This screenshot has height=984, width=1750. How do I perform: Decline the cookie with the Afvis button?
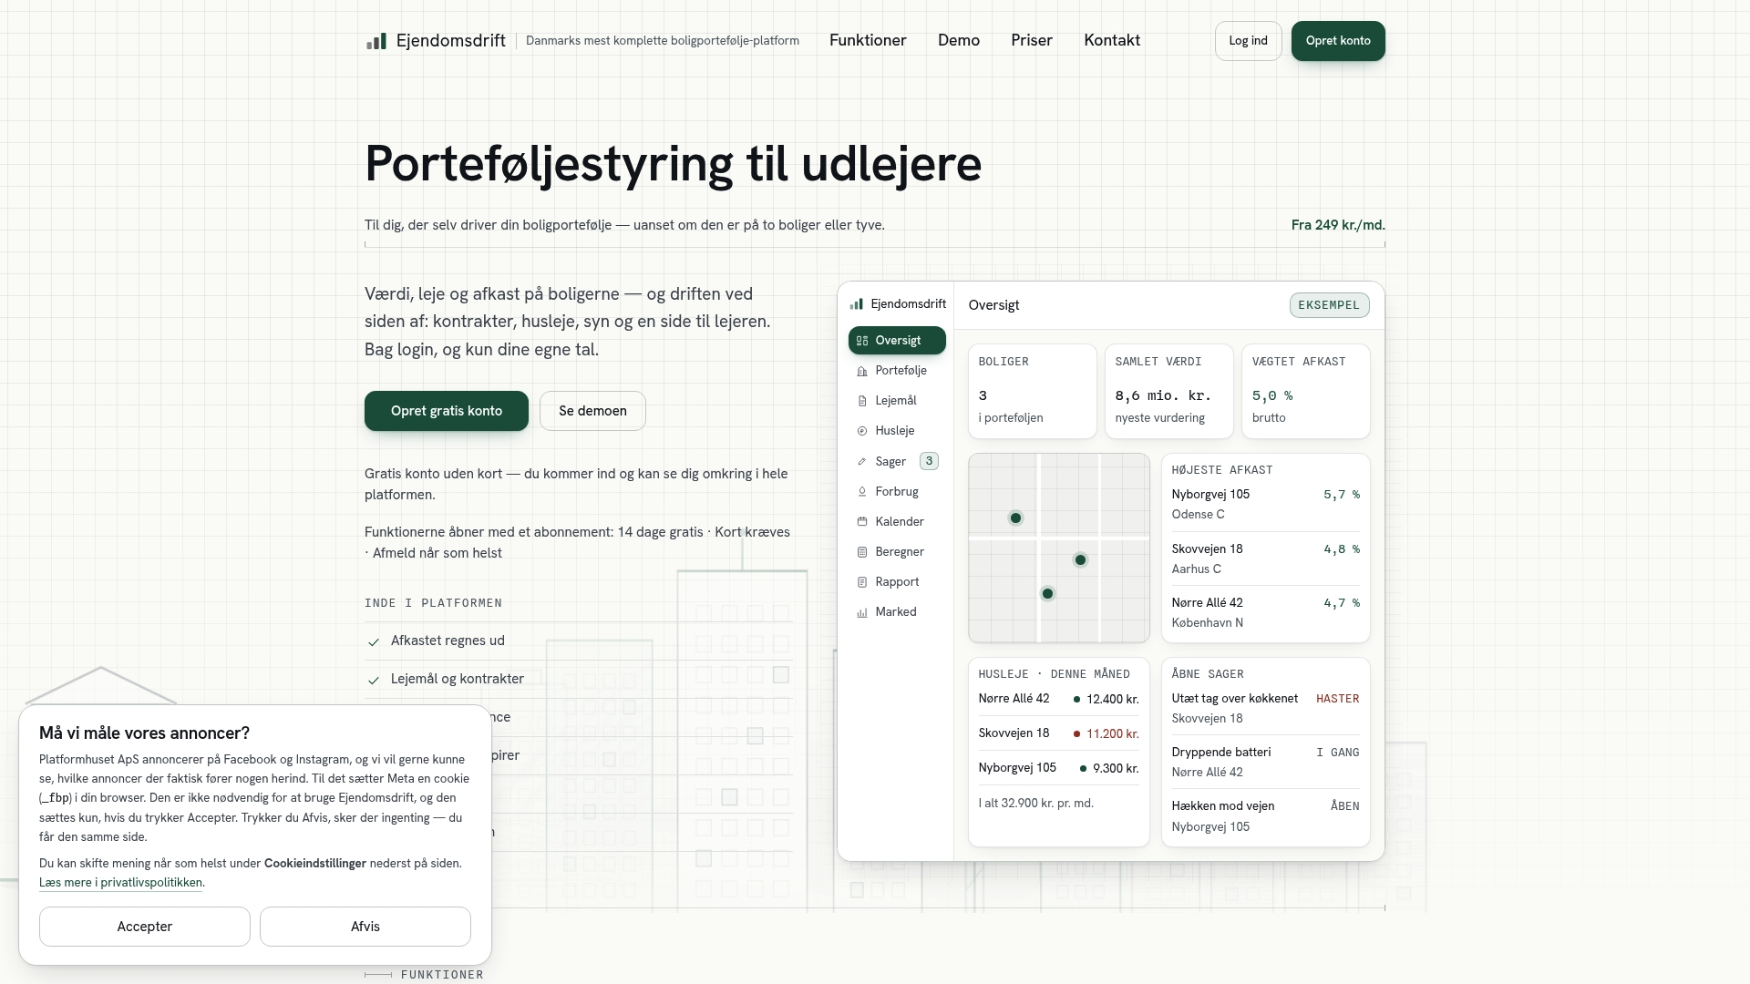point(365,927)
